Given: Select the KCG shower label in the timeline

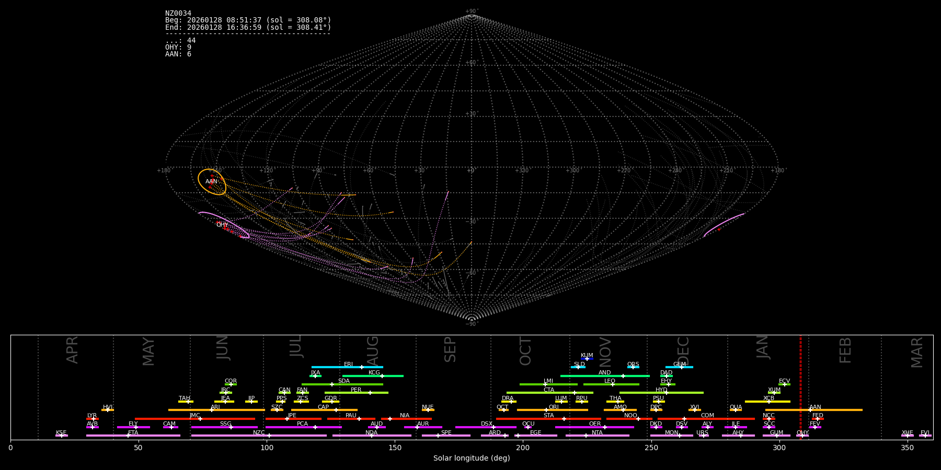Looking at the screenshot, I should [374, 373].
